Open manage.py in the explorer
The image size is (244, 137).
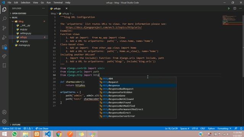(24, 45)
